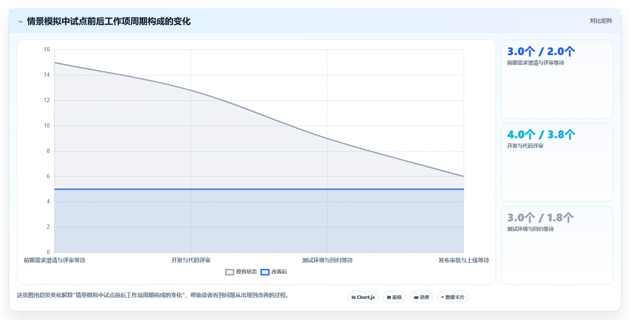
Task: Click x-axis label 测试环境与回归等待
Action: [327, 260]
